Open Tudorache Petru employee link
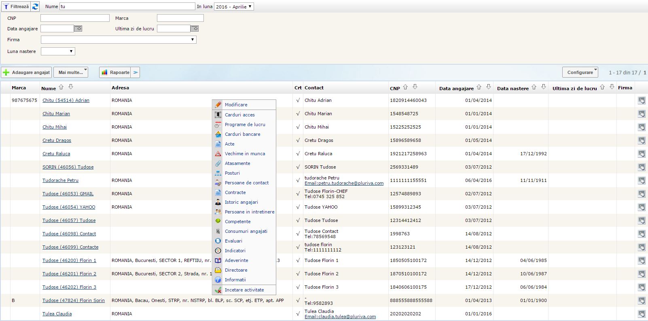648x321 pixels. 60,180
